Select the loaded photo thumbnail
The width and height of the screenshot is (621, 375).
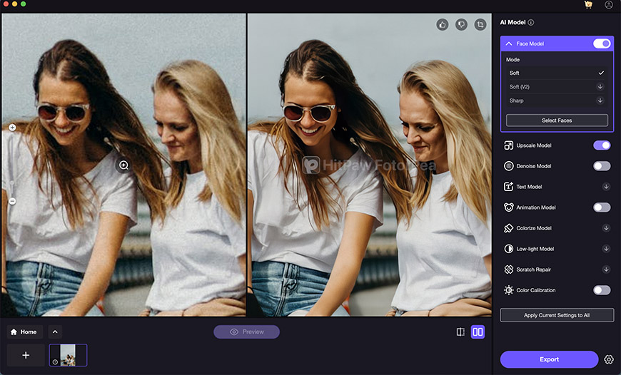pos(68,355)
